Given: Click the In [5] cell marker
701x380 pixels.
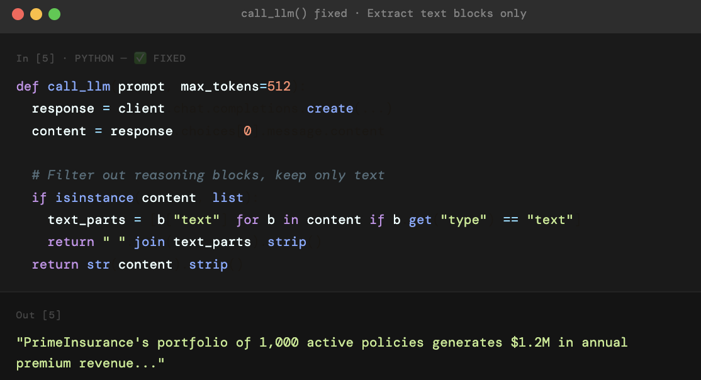Looking at the screenshot, I should [35, 58].
